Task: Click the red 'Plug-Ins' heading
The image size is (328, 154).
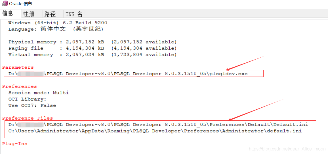Action: [x=15, y=144]
